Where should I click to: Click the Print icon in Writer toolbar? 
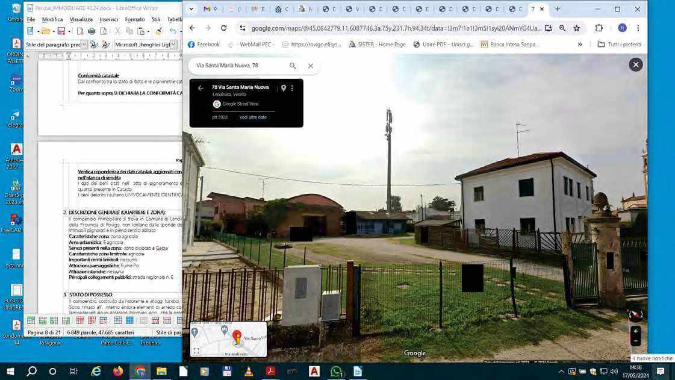click(x=92, y=31)
